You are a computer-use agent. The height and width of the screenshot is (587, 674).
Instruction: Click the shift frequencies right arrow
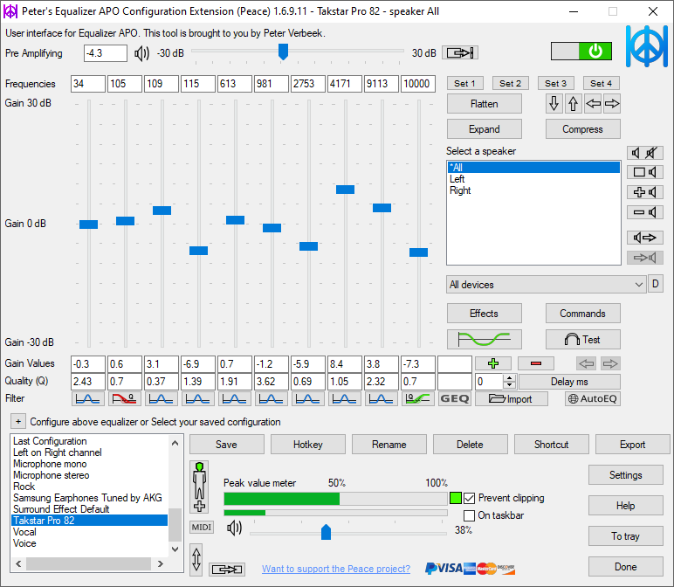tap(612, 104)
